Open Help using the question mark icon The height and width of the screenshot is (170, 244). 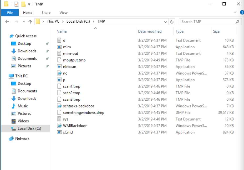click(x=242, y=12)
